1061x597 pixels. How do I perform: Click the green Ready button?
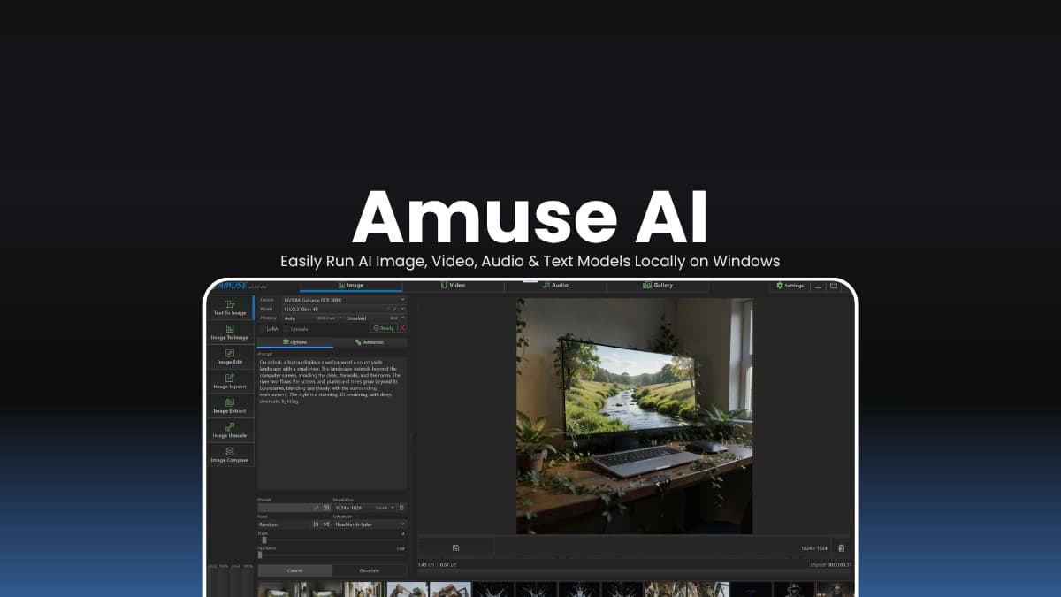point(383,328)
